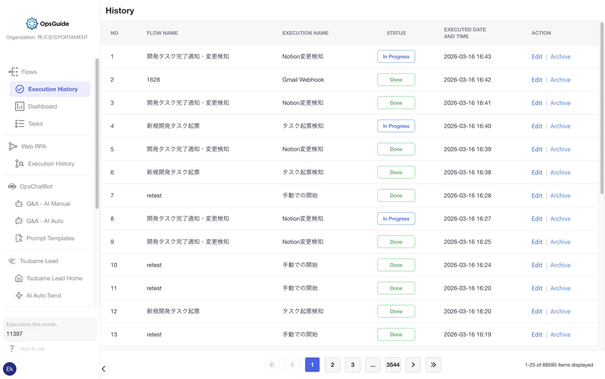
Task: Open more pages via ellipsis button
Action: (373, 365)
